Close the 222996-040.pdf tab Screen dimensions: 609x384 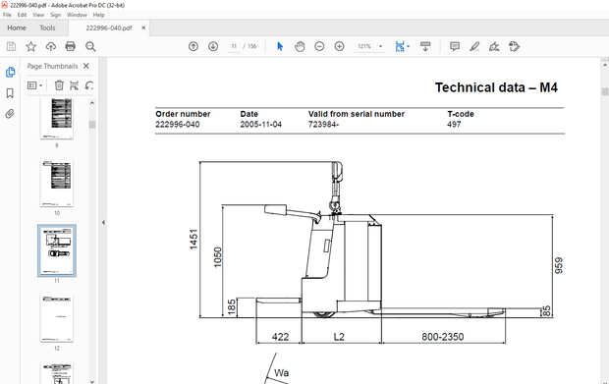tap(143, 27)
